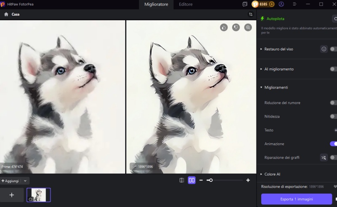337x207 pixels.
Task: Open the magnifier zoom on preview
Action: click(248, 27)
